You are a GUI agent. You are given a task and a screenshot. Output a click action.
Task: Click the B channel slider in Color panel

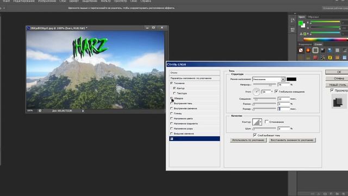pyautogui.click(x=325, y=33)
